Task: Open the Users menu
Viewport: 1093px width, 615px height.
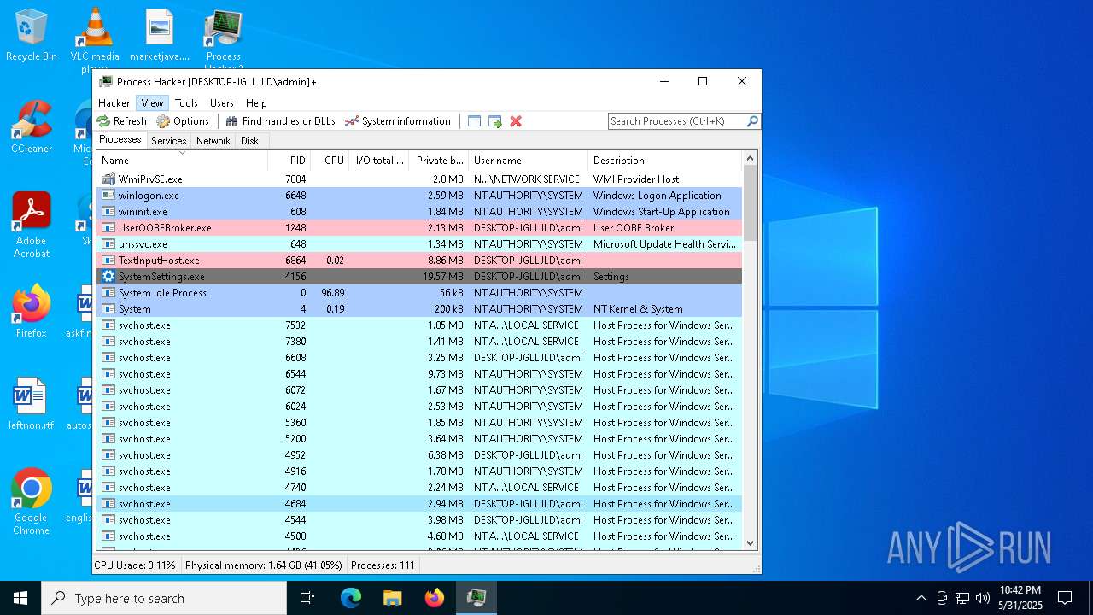Action: [x=222, y=102]
